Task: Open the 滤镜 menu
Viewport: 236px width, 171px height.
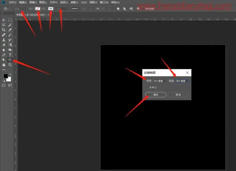Action: click(x=74, y=2)
